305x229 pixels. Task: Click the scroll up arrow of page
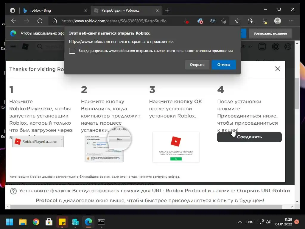tap(297, 43)
